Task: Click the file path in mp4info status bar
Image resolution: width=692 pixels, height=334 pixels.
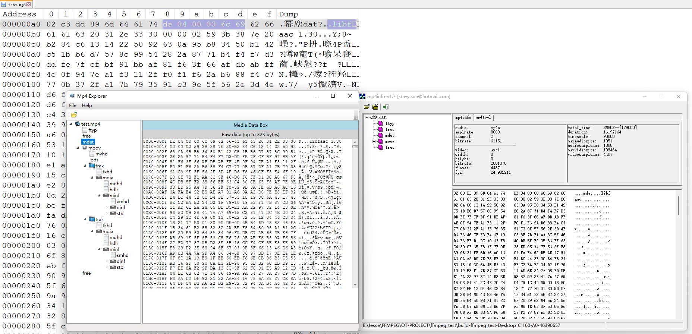Action: point(441,325)
